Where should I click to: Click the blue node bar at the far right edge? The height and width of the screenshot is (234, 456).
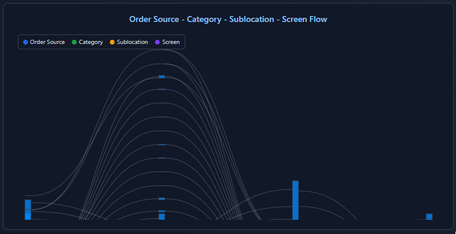pos(429,217)
